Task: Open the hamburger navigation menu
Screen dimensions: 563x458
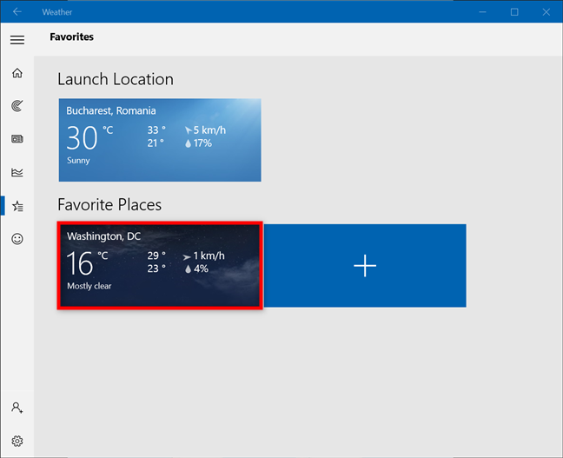Action: click(17, 39)
